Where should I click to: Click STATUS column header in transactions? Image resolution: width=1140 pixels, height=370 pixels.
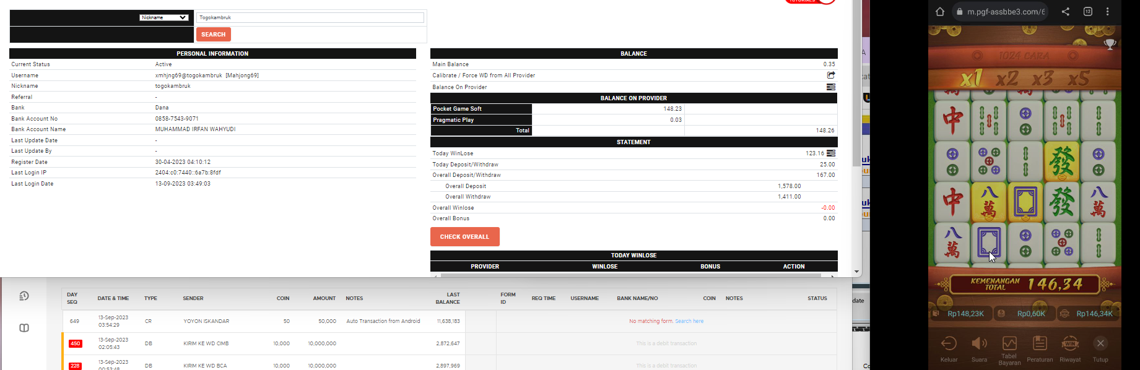tap(817, 298)
